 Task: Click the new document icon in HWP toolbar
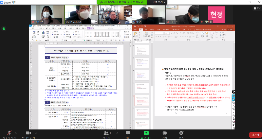33,40
